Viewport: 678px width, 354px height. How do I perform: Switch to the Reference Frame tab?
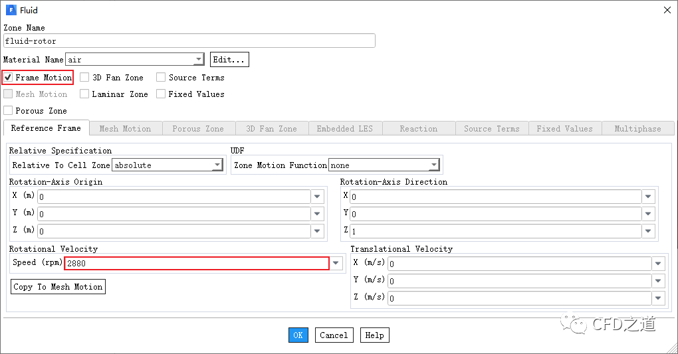tap(46, 128)
